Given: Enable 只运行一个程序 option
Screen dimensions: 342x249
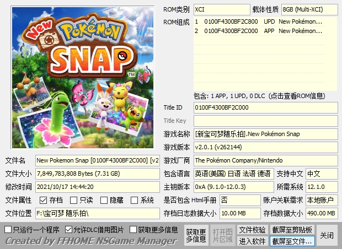Looking at the screenshot, I should pos(8,229).
